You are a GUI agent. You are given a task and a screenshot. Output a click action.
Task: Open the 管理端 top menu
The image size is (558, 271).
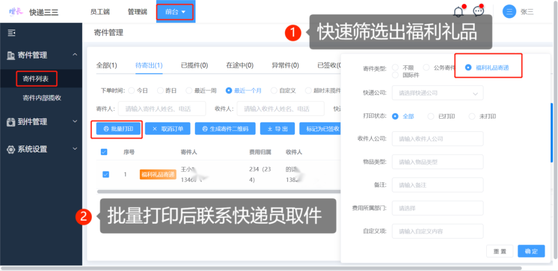click(137, 12)
